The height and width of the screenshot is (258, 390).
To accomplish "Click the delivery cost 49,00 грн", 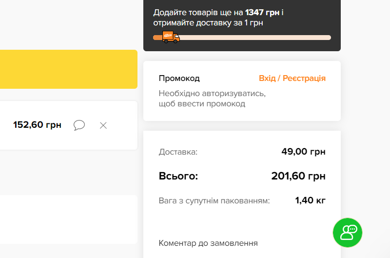I will point(303,152).
